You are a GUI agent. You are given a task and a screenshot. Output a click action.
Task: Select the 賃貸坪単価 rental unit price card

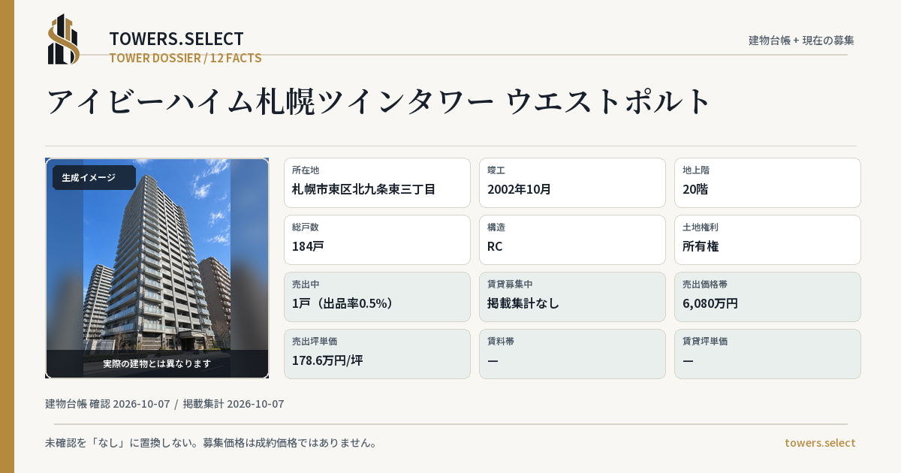pyautogui.click(x=767, y=354)
